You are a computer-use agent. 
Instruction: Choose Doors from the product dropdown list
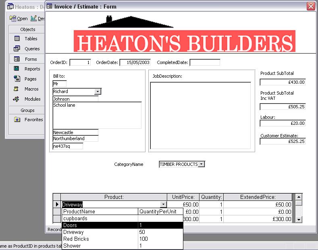click(122, 225)
